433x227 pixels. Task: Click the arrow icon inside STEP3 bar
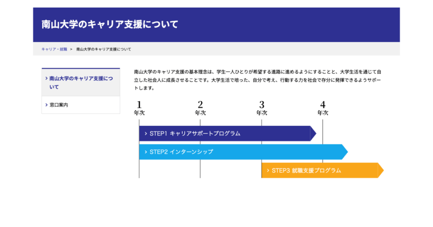point(268,170)
